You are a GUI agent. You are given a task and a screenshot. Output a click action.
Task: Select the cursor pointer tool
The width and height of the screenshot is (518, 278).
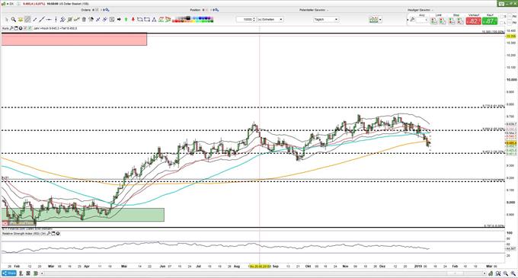(x=6, y=20)
